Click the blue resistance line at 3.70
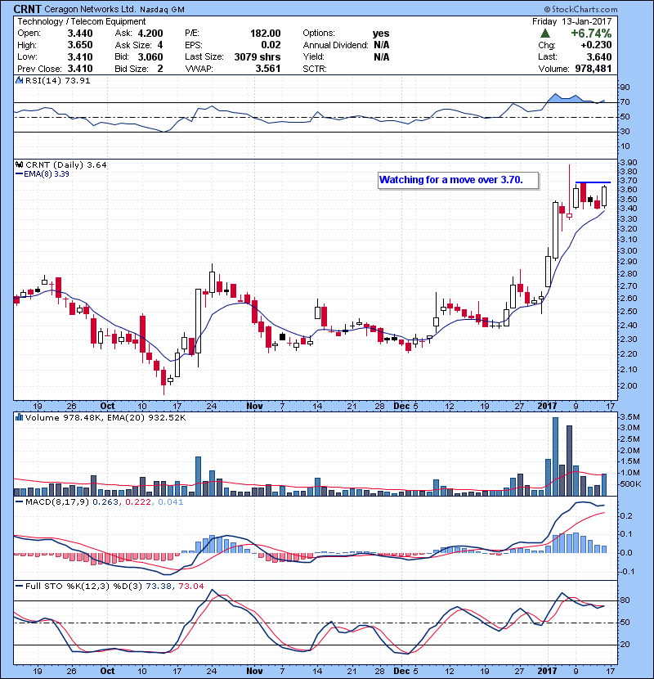This screenshot has height=679, width=654. pyautogui.click(x=593, y=182)
